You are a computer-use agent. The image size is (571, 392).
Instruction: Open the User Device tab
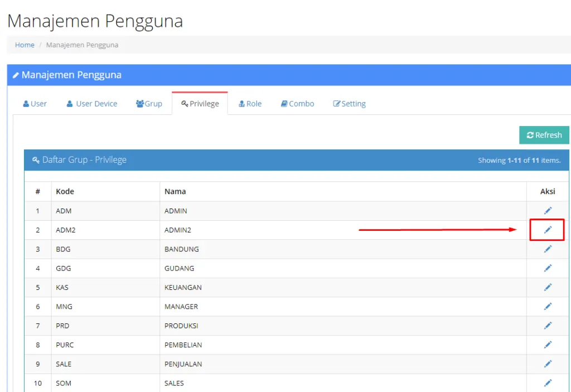92,104
